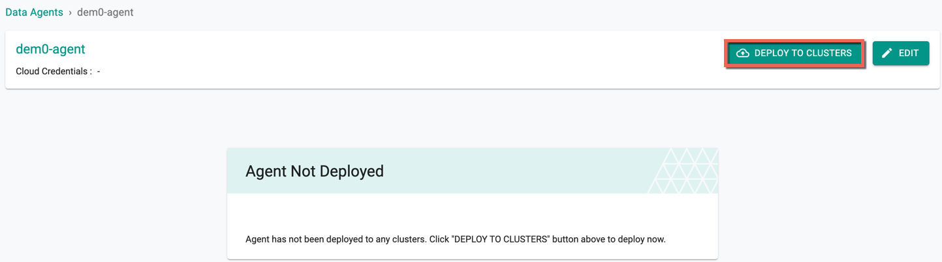Image resolution: width=942 pixels, height=262 pixels.
Task: Click the EDIT button label
Action: (x=909, y=53)
